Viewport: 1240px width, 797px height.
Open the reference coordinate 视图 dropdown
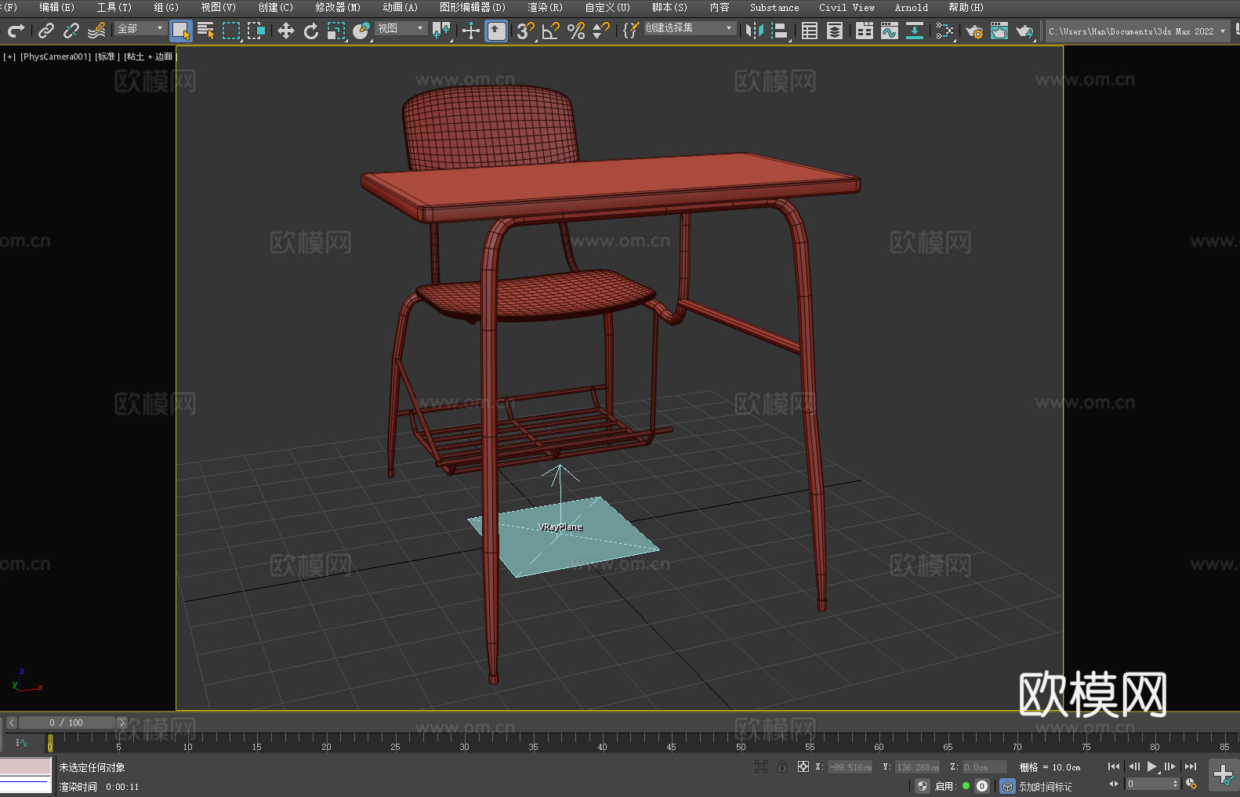tap(401, 28)
